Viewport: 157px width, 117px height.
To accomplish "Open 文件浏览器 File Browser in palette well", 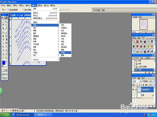I will [x=97, y=10].
